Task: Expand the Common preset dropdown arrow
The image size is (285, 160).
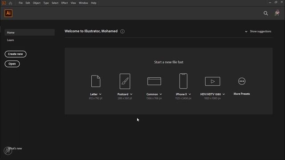Action: click(161, 94)
